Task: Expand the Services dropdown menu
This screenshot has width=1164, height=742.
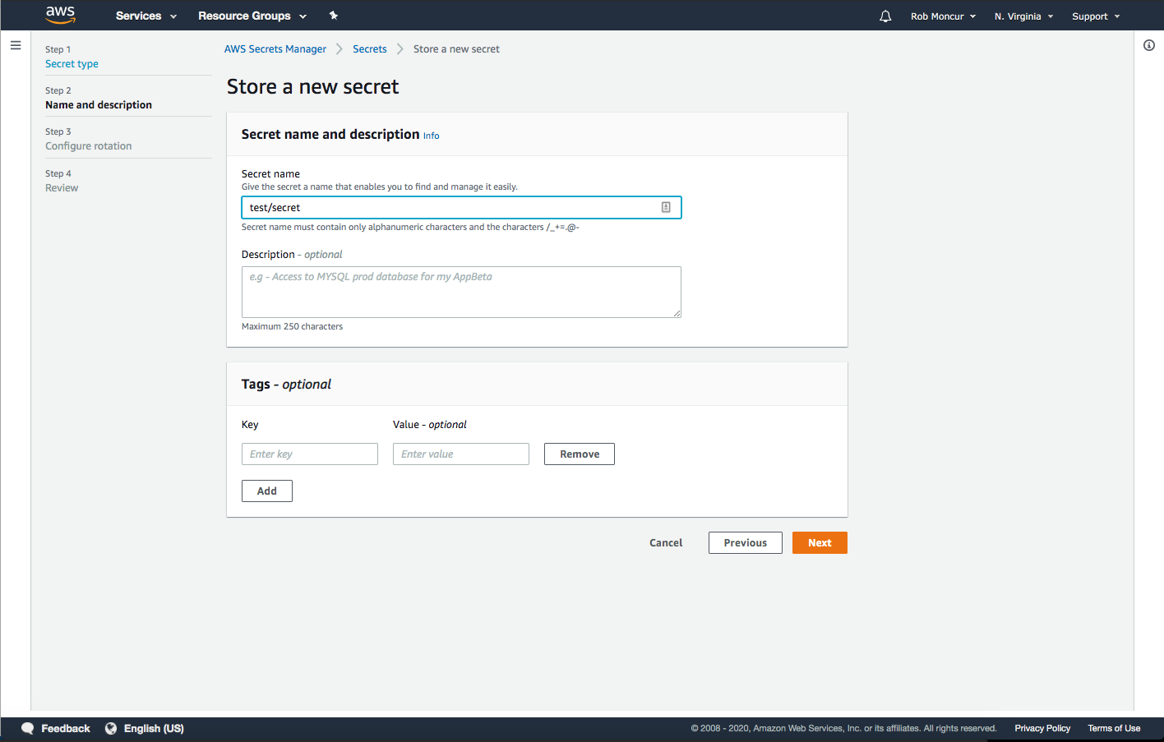Action: point(145,16)
